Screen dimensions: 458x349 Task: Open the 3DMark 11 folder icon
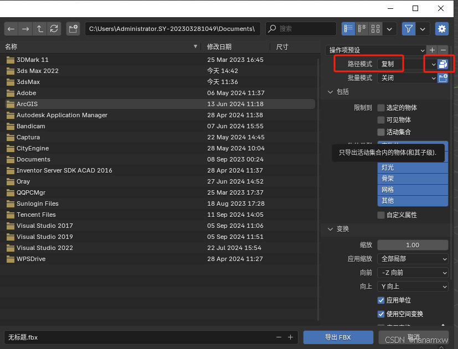[11, 60]
